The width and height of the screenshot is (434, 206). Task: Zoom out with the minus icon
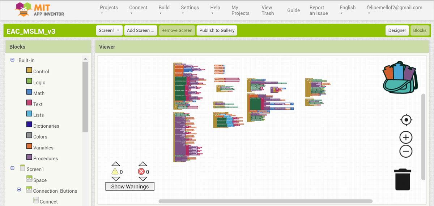(x=406, y=151)
